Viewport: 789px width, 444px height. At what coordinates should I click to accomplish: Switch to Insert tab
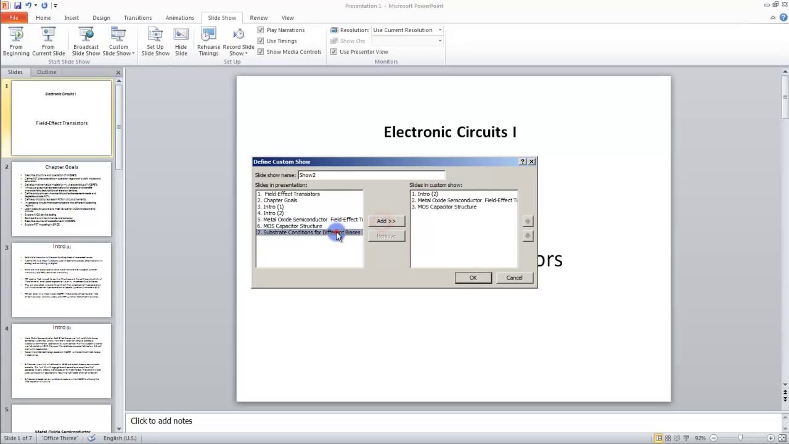click(x=72, y=18)
